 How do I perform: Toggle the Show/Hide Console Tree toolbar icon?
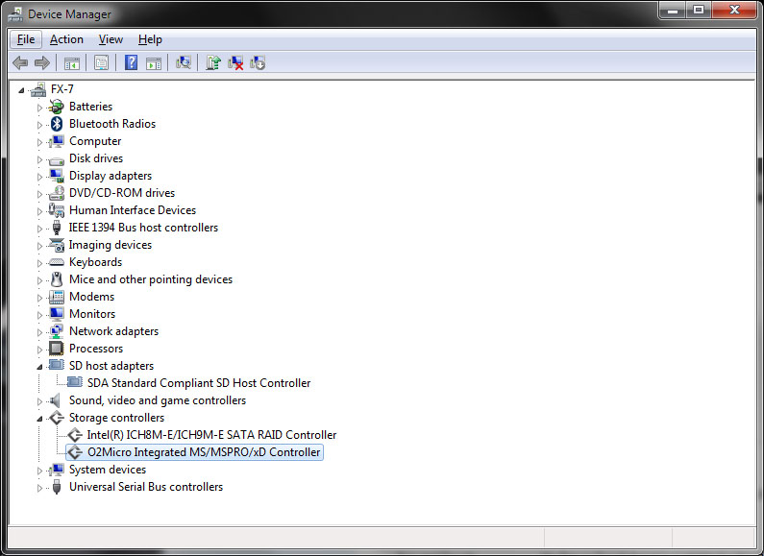coord(72,62)
